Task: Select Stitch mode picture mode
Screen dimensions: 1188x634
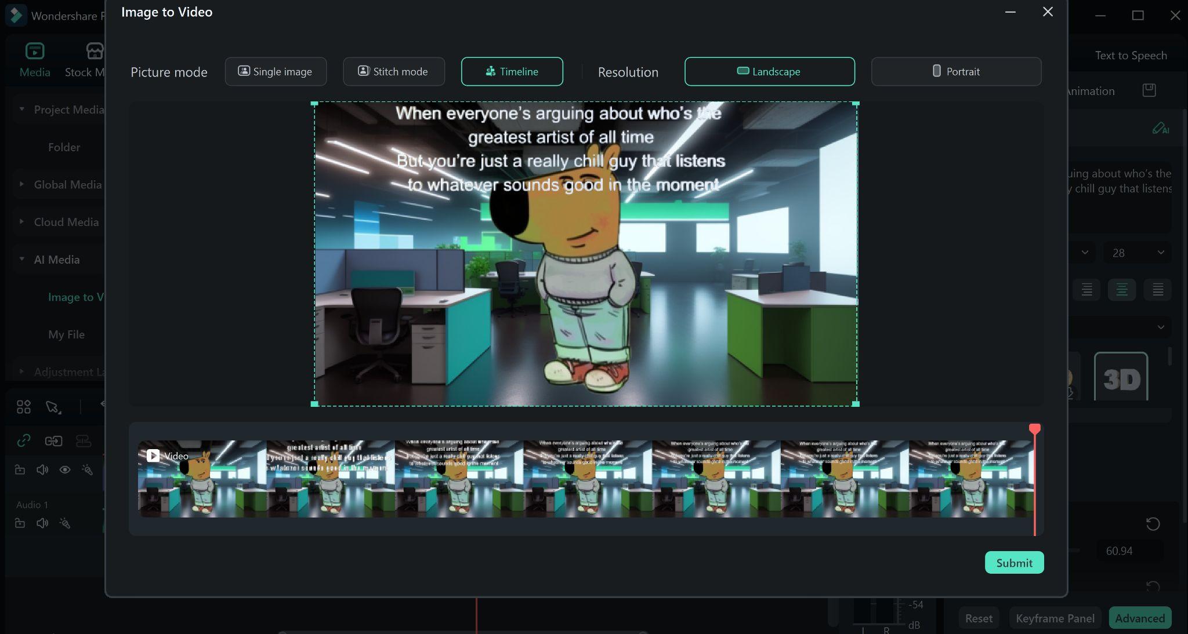Action: (394, 71)
